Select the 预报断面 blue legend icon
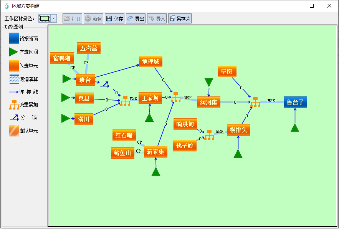The width and height of the screenshot is (339, 229). 14,38
